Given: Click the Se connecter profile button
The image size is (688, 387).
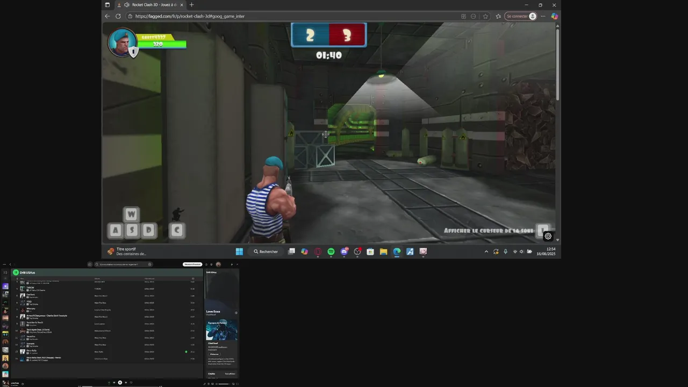Looking at the screenshot, I should (x=521, y=16).
